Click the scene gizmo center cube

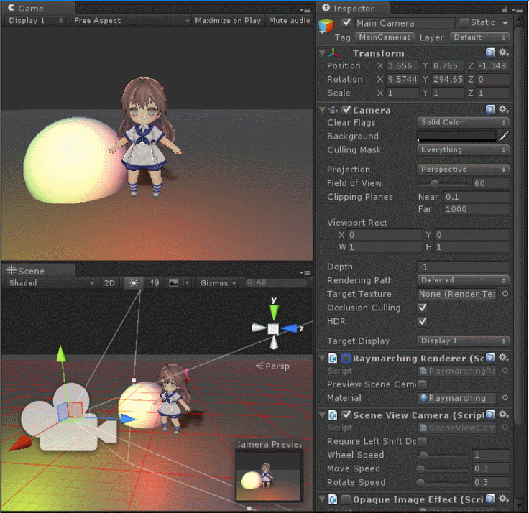coord(273,329)
